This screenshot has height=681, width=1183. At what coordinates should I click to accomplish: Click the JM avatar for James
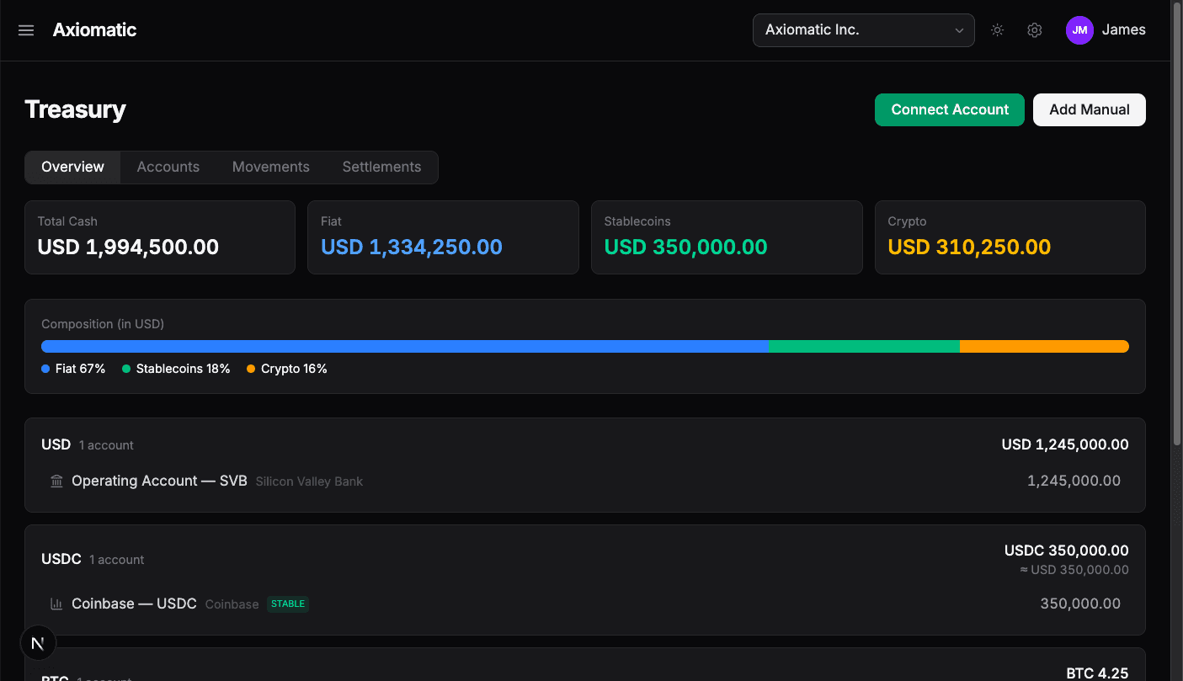1079,29
